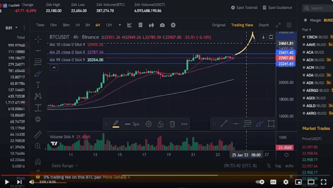This screenshot has width=333, height=188.
Task: Switch to the Depth chart tab
Action: (x=264, y=25)
